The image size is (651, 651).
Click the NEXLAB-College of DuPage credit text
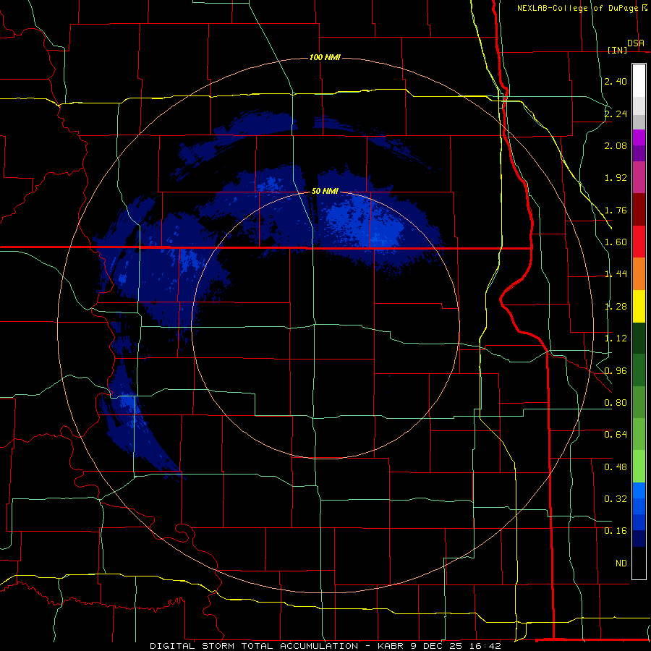coord(578,8)
